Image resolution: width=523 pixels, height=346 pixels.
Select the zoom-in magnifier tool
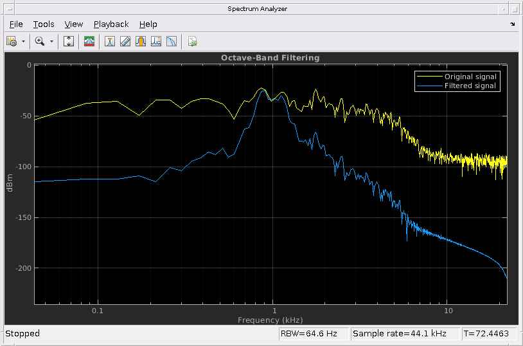(x=40, y=41)
